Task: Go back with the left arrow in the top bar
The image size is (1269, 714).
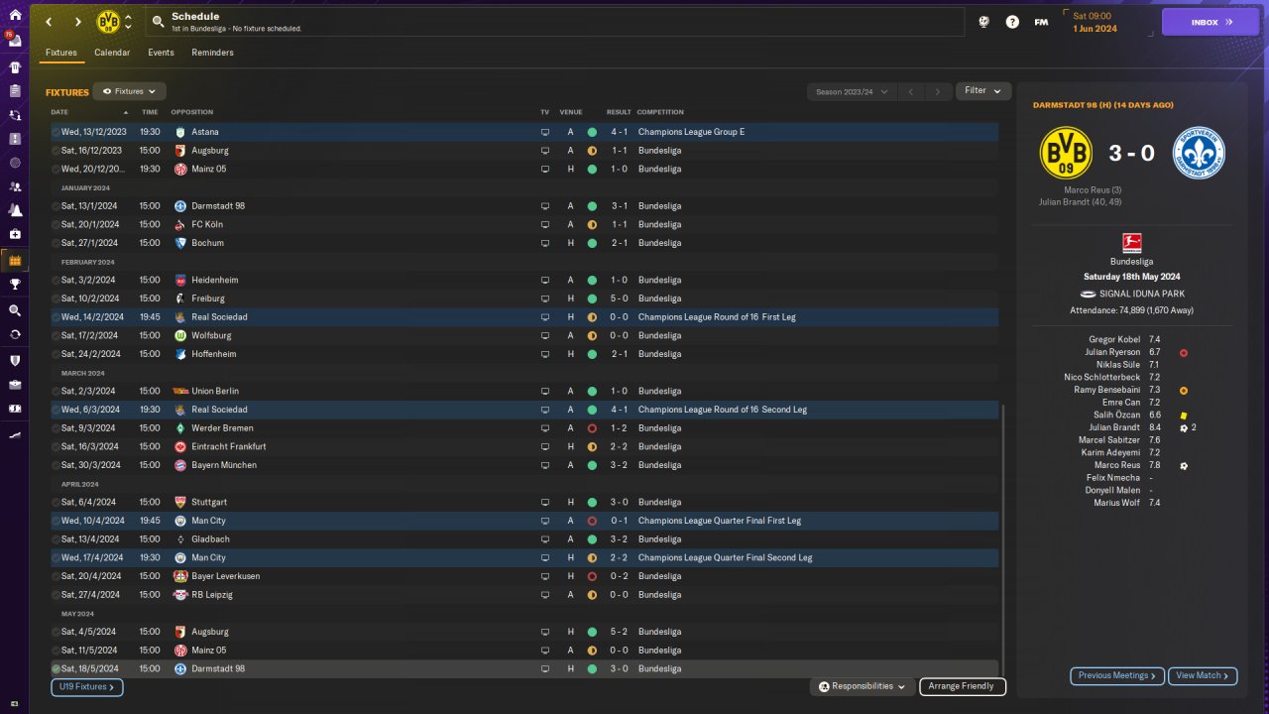Action: (x=48, y=22)
